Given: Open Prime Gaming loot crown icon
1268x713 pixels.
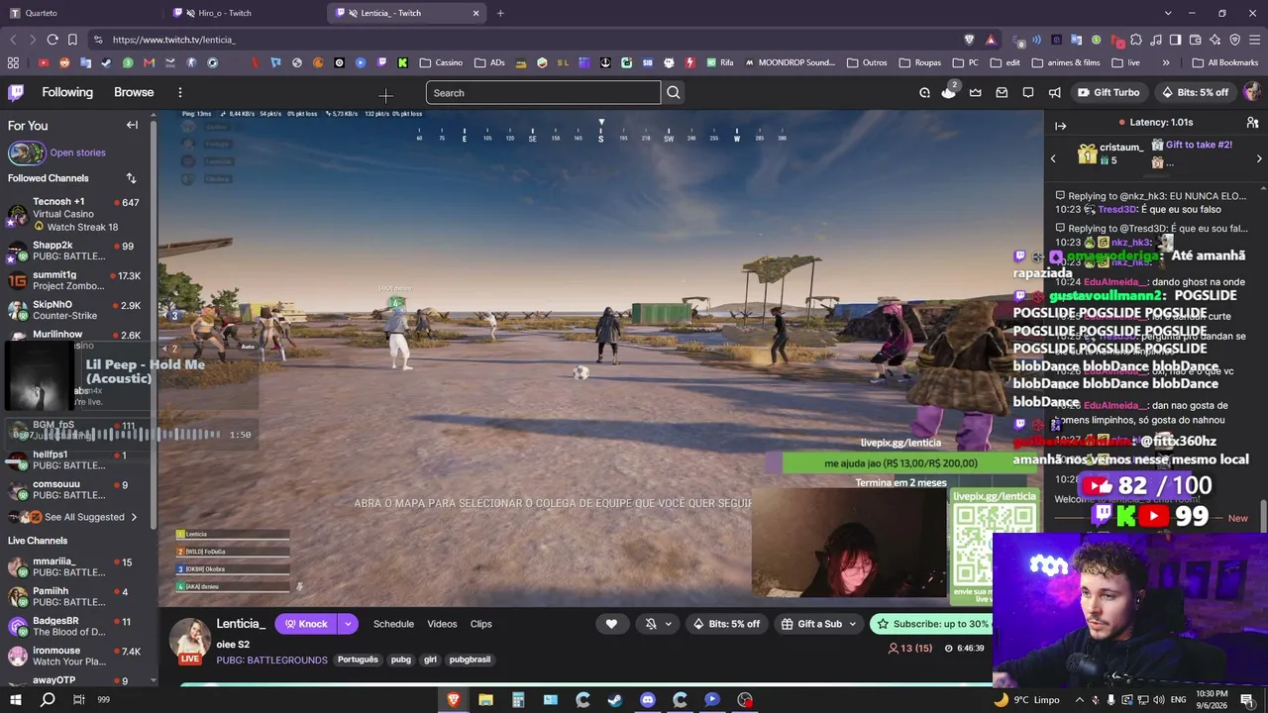Looking at the screenshot, I should pos(976,92).
